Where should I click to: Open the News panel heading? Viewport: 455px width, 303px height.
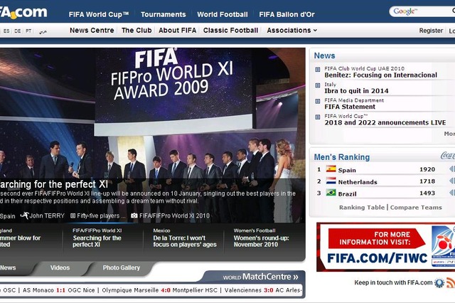pyautogui.click(x=324, y=55)
